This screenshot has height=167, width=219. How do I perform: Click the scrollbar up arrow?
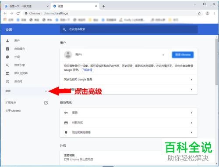click(x=216, y=37)
